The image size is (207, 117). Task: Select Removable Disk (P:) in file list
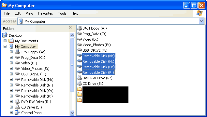coord(98,72)
